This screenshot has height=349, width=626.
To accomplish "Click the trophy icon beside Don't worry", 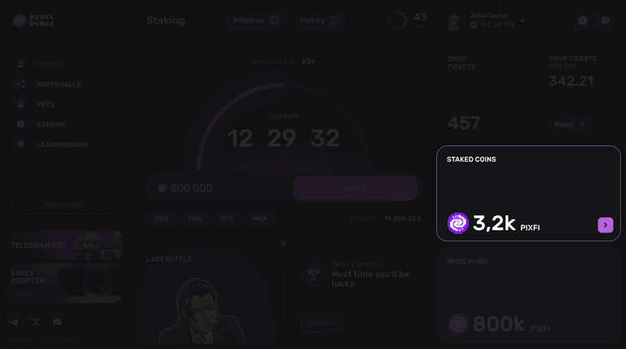I will [x=313, y=273].
